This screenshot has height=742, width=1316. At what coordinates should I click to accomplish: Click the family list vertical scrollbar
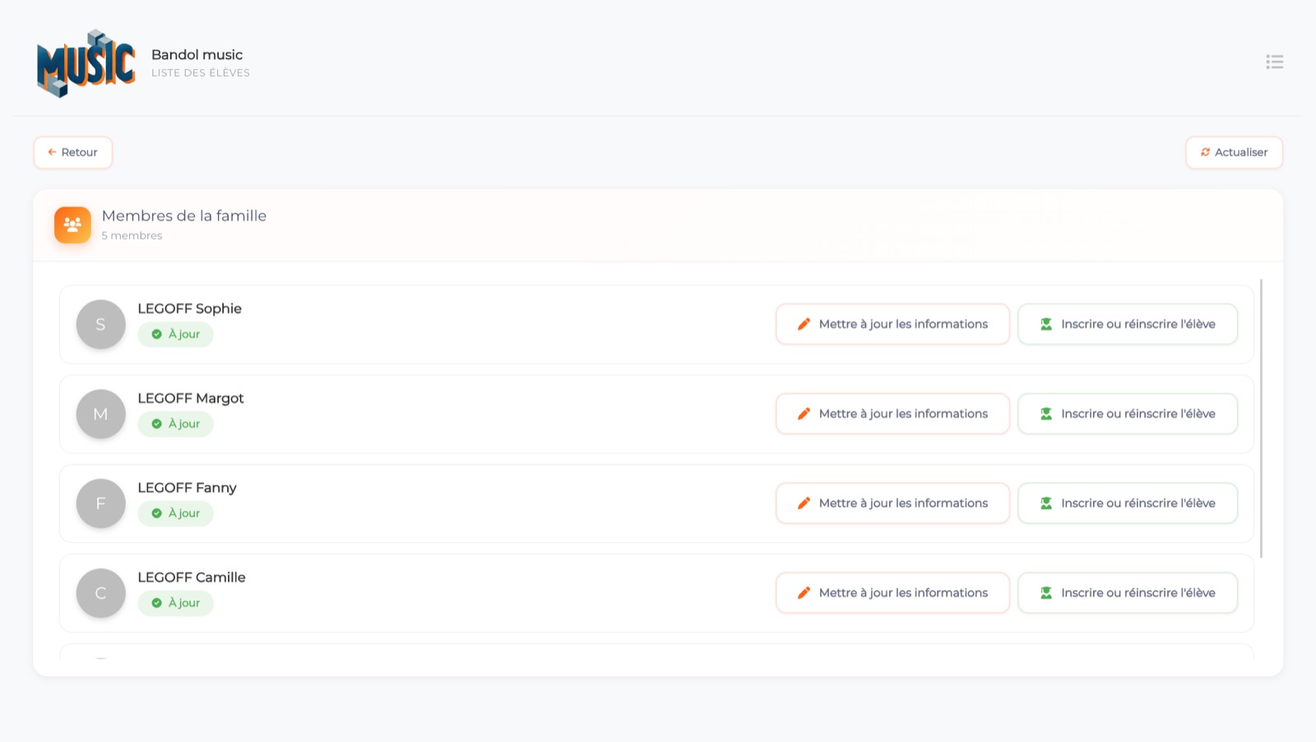(1261, 418)
